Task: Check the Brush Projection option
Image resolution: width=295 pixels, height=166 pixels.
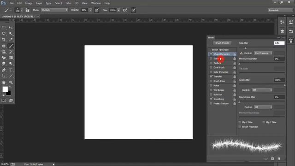Action: 240,127
